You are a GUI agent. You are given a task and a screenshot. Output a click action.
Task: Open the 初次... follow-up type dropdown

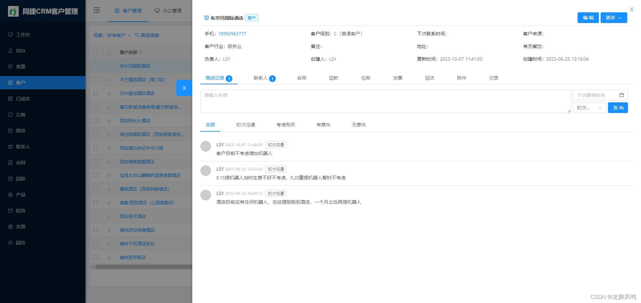(589, 108)
